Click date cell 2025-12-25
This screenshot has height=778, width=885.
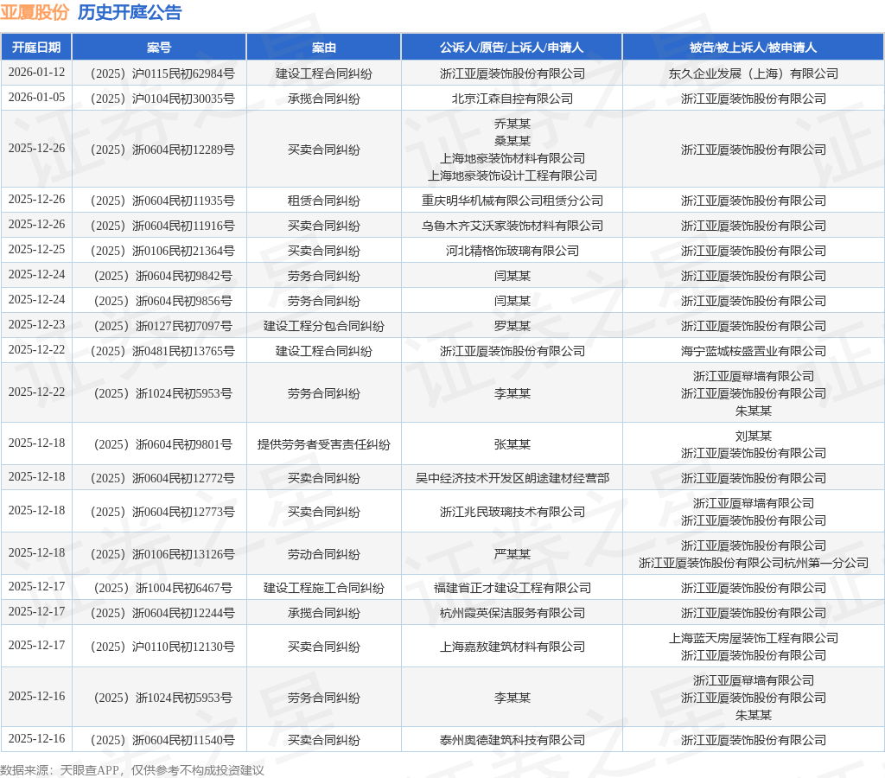click(36, 250)
